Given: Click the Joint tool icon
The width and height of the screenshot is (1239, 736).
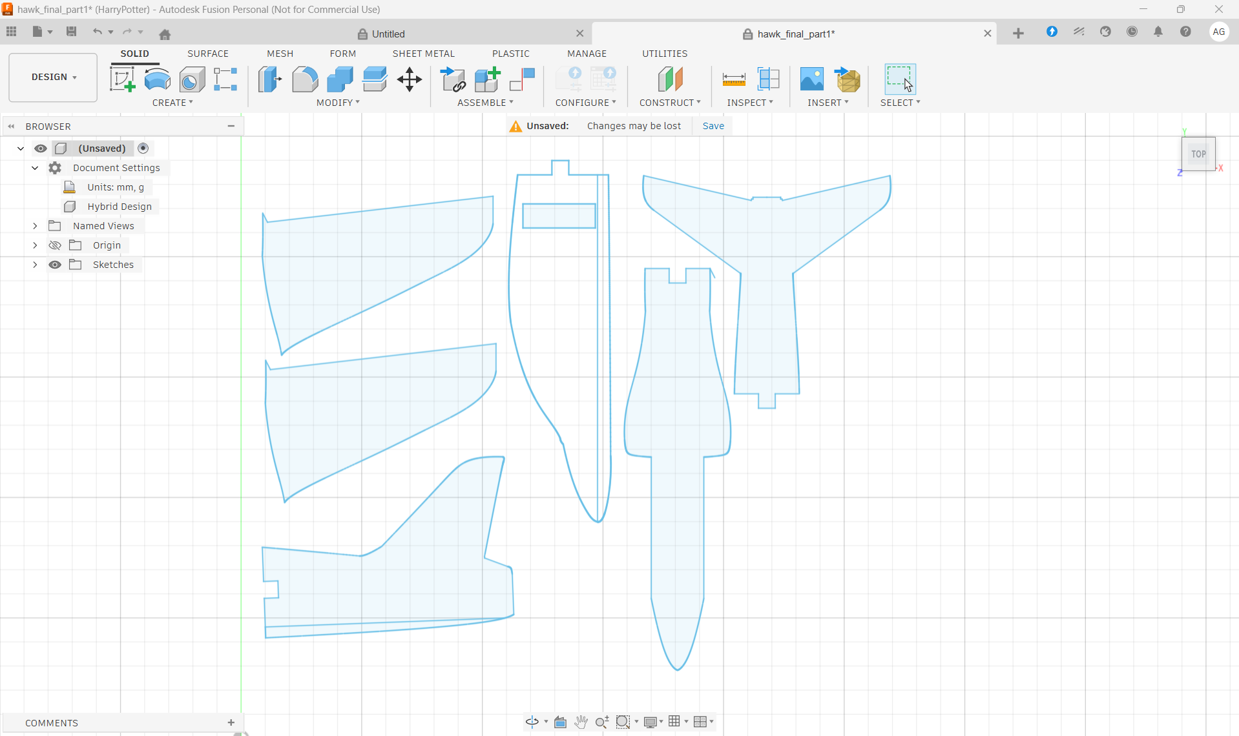Looking at the screenshot, I should [522, 79].
